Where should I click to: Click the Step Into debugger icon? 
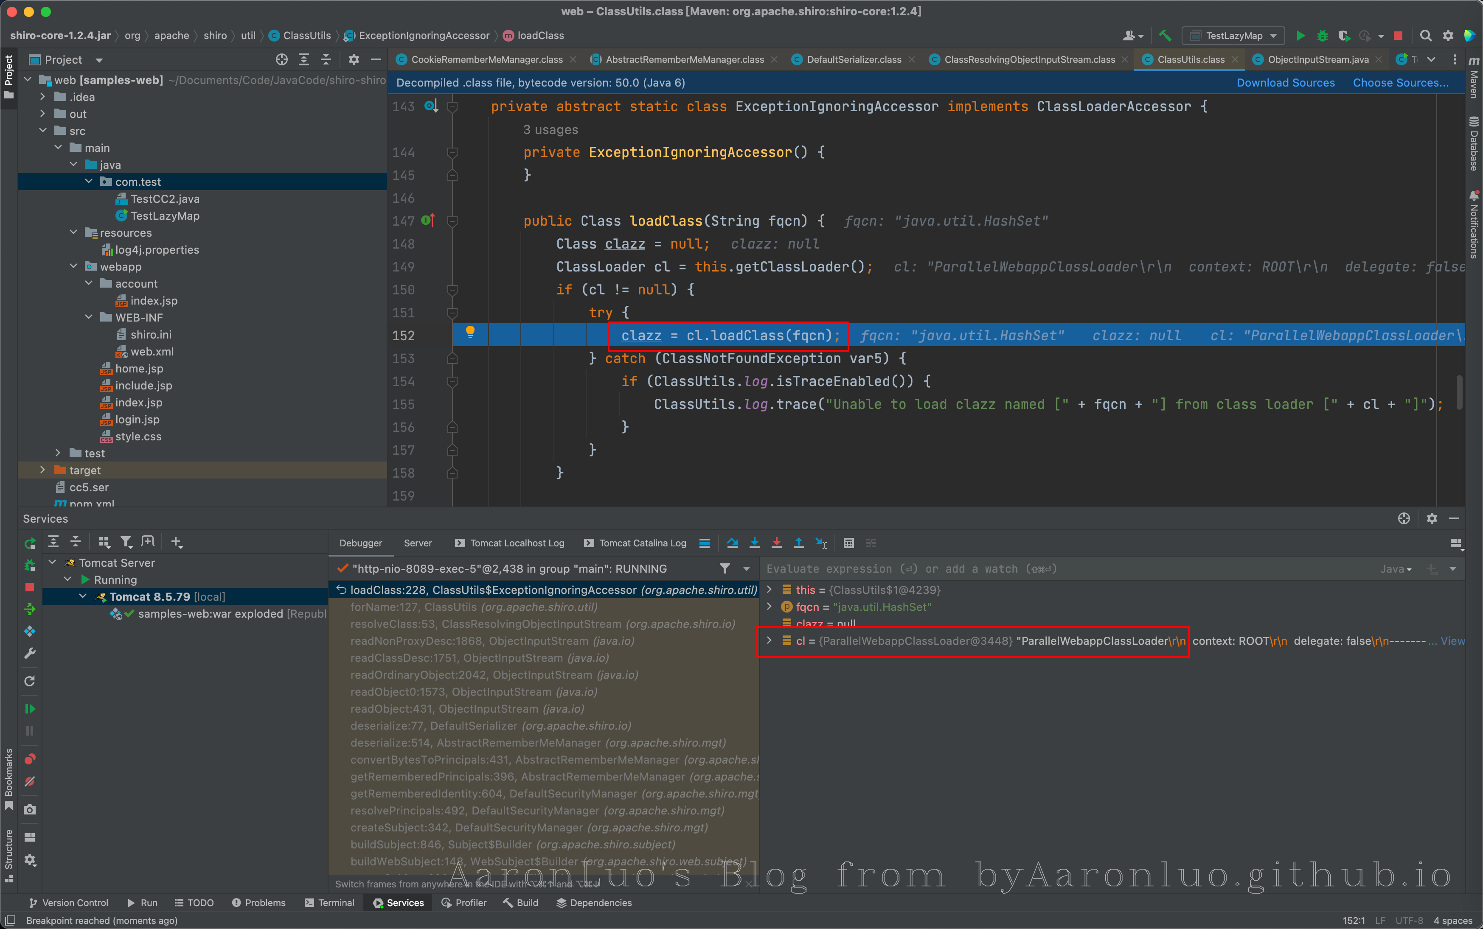pyautogui.click(x=754, y=543)
